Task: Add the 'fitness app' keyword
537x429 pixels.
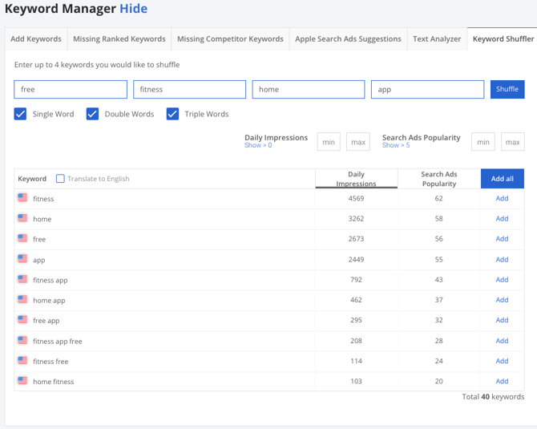Action: tap(502, 280)
